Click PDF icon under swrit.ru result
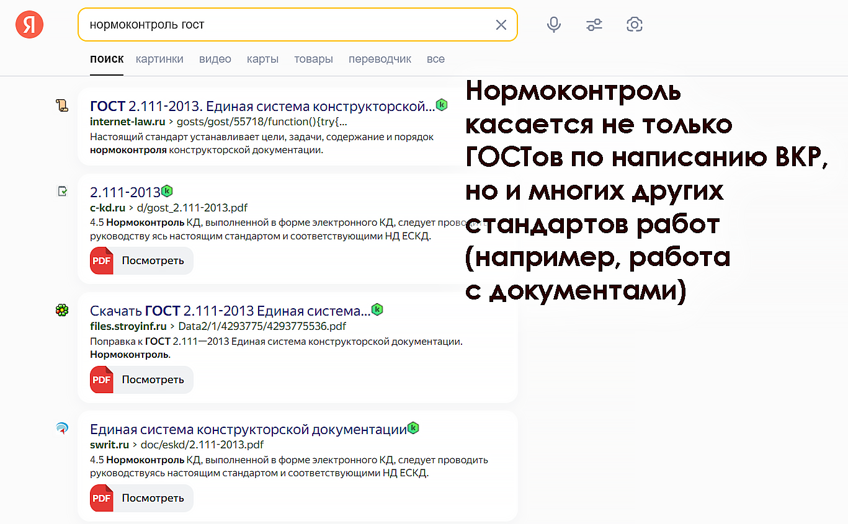This screenshot has height=524, width=848. pyautogui.click(x=102, y=498)
